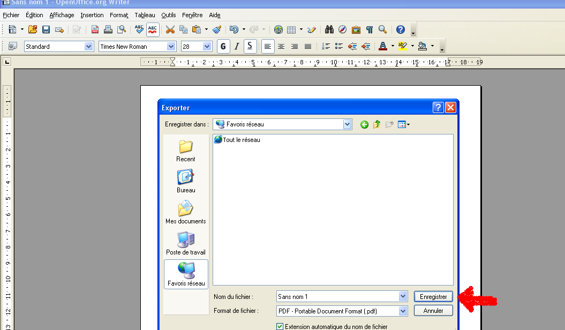Go to Poste de travail shortcut
Screen dimensions: 565x330
186,244
